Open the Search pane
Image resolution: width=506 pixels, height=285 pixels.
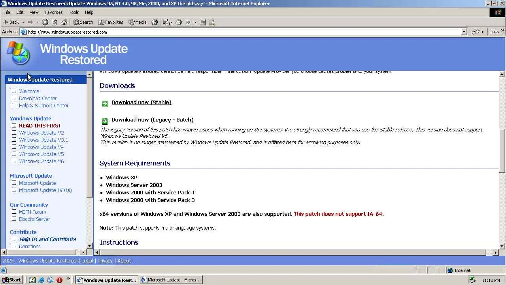pos(83,22)
